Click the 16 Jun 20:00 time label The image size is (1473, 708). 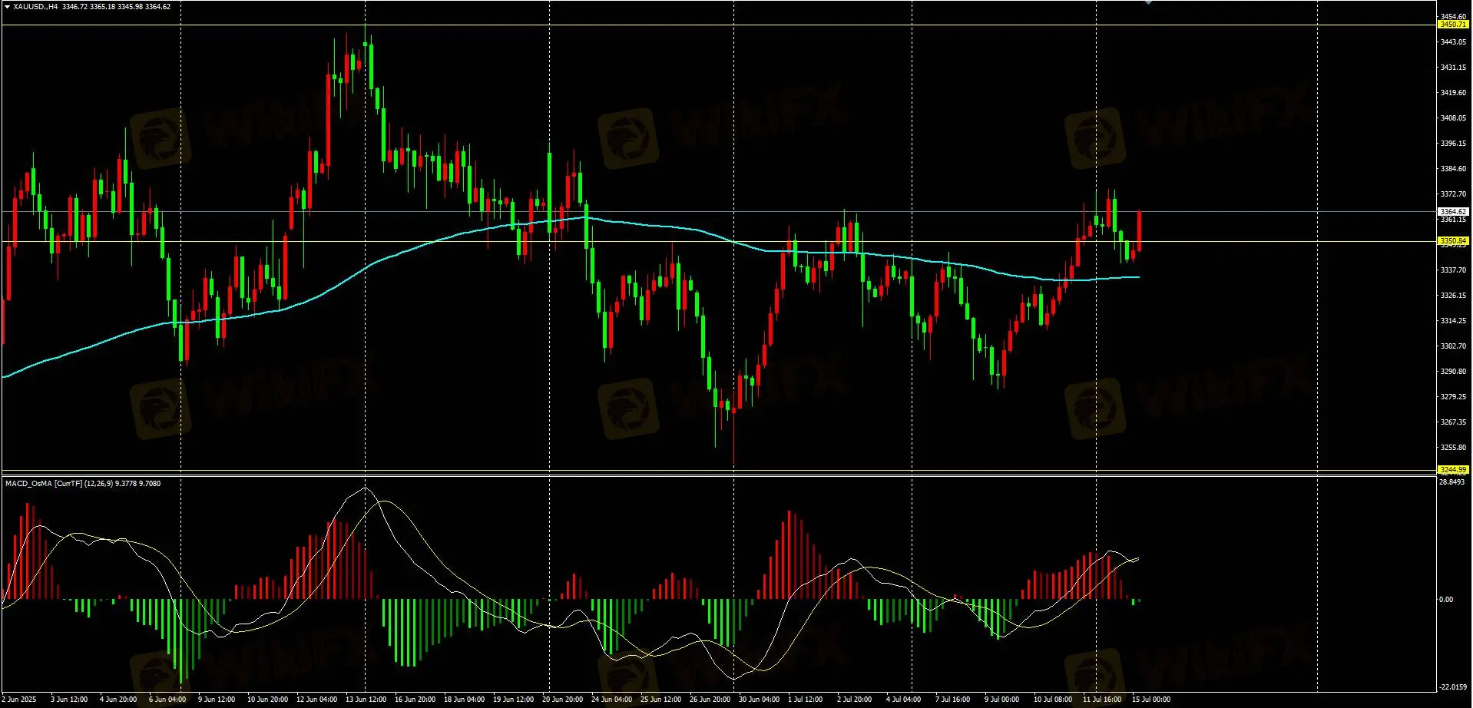(415, 700)
